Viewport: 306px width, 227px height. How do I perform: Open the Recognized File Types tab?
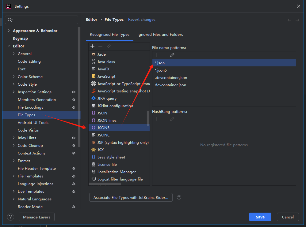[109, 35]
